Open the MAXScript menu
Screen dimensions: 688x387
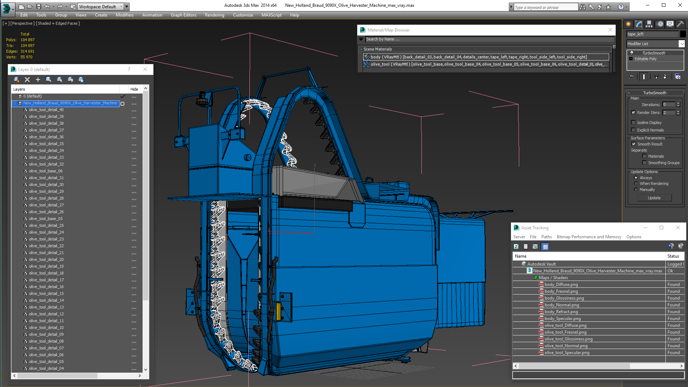click(271, 15)
